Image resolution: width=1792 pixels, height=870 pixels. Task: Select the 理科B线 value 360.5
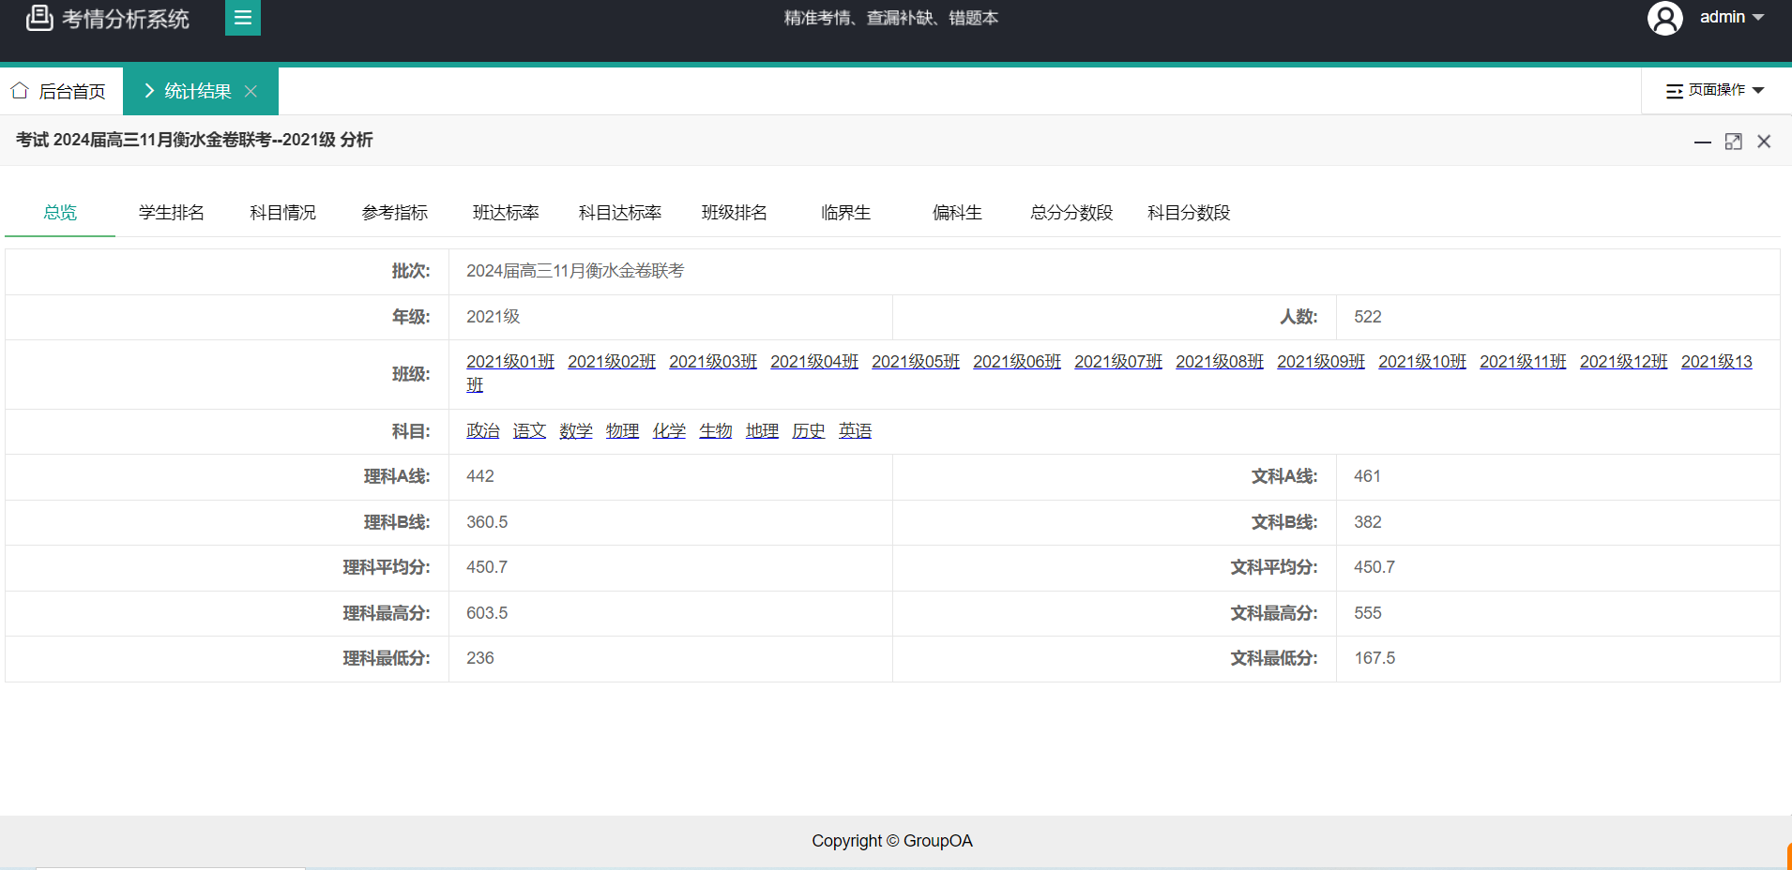coord(487,522)
